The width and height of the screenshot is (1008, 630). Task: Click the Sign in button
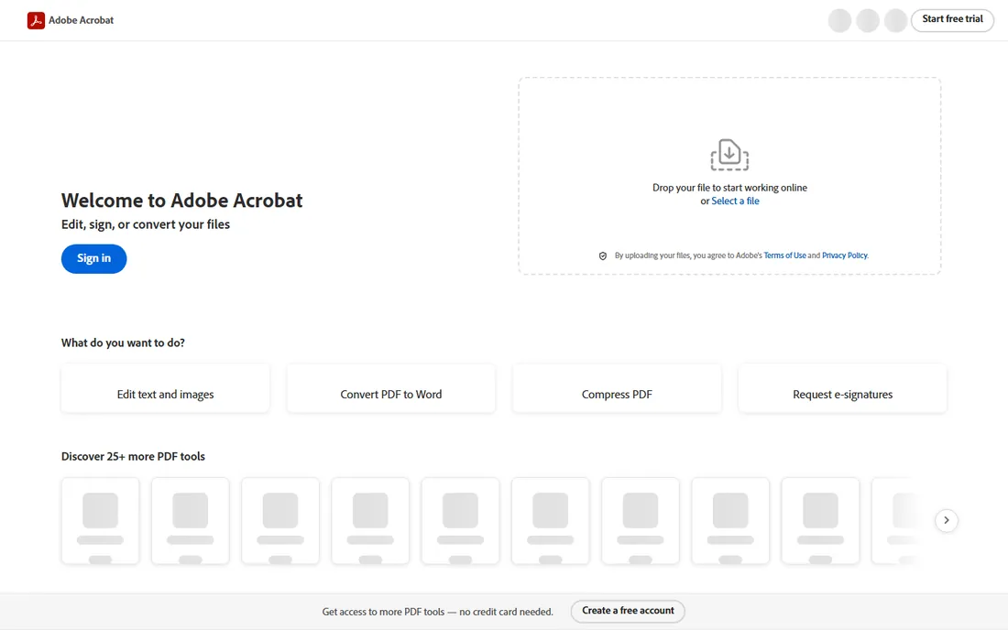(93, 259)
